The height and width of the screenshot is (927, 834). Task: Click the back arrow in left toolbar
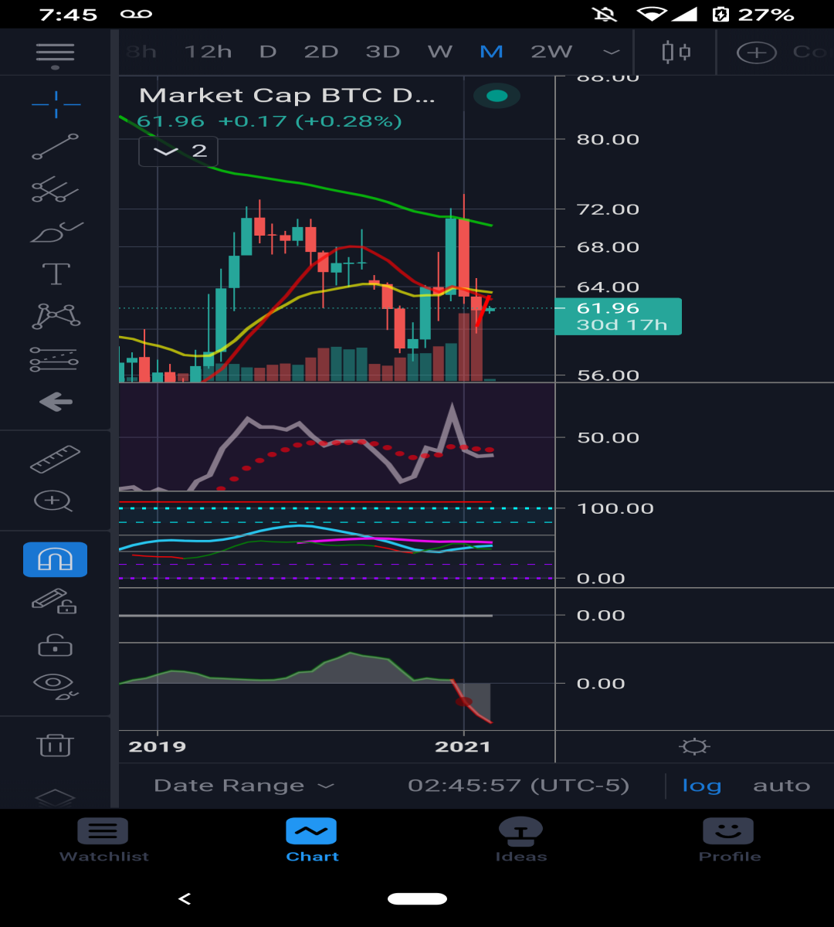pyautogui.click(x=56, y=402)
